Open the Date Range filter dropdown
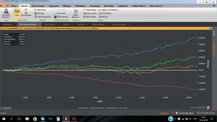The width and height of the screenshot is (217, 122). [x=91, y=10]
